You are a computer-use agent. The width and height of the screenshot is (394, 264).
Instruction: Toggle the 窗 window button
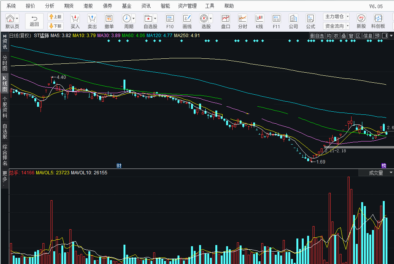point(351,36)
